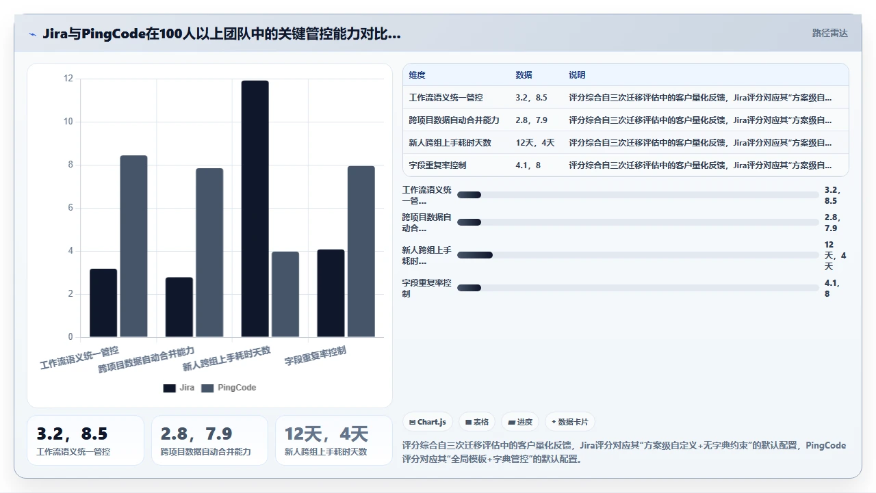
Task: Click the PingCode bar for 新人跨组上手耗时天数
Action: [x=285, y=295]
